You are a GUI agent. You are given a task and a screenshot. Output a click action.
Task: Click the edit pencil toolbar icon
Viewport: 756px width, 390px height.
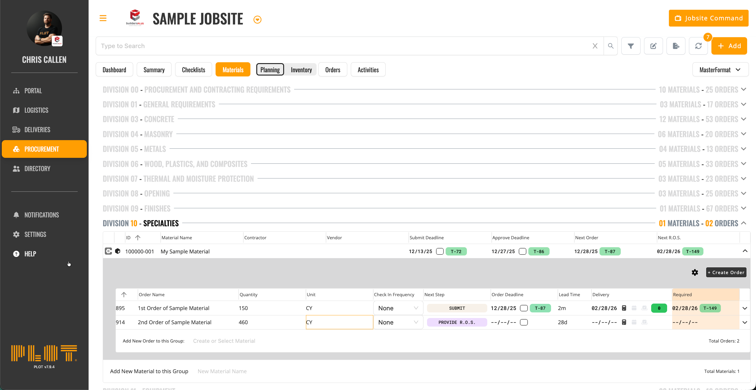pyautogui.click(x=653, y=46)
